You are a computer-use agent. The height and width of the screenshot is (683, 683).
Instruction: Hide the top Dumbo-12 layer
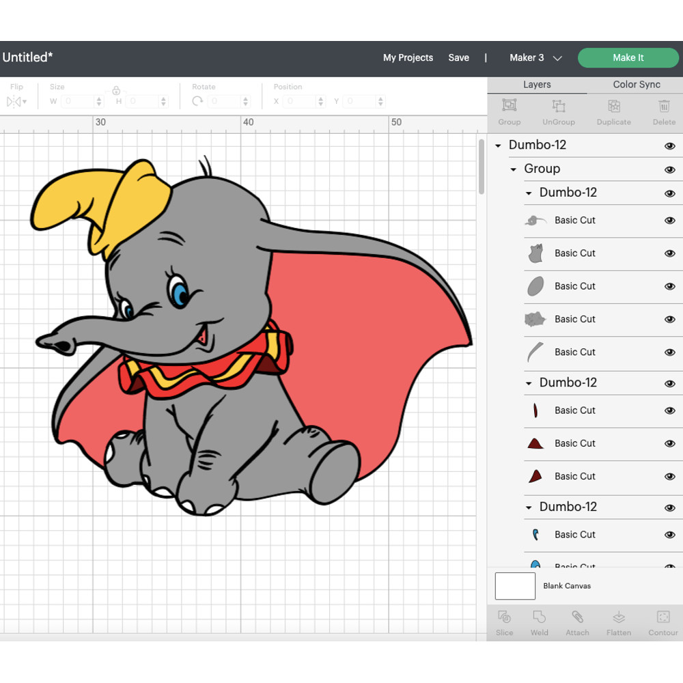(670, 145)
